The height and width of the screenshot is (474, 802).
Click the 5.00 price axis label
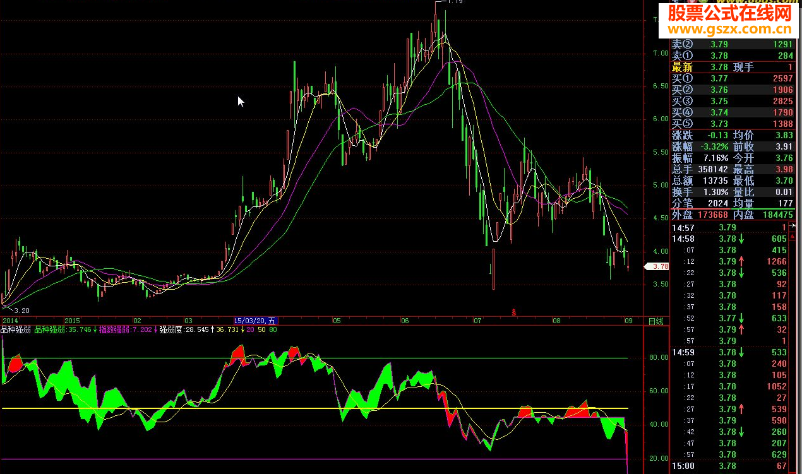(660, 185)
